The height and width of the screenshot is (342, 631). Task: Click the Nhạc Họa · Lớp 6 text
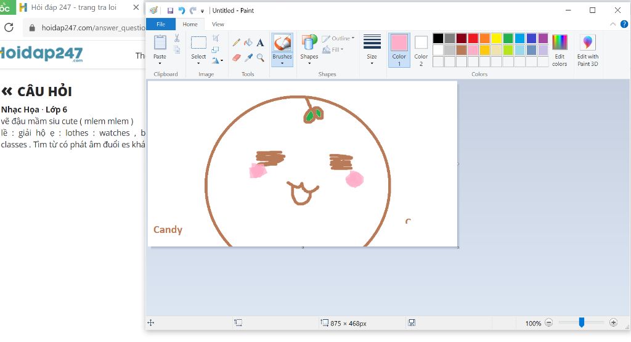click(x=35, y=110)
